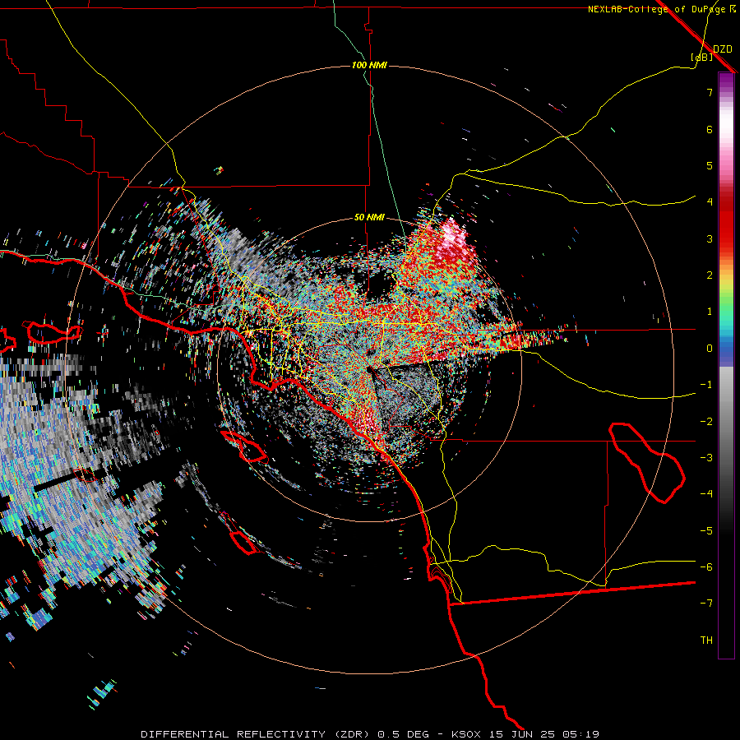Select the -6 value on the scale
The height and width of the screenshot is (740, 740).
[x=706, y=567]
